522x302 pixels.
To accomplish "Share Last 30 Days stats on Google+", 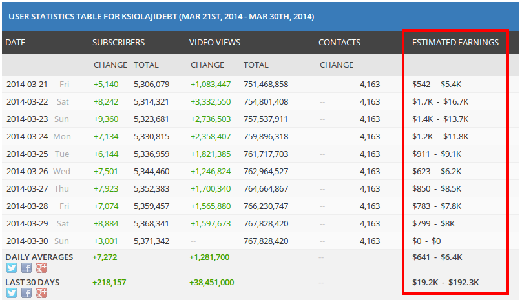I will [x=41, y=293].
